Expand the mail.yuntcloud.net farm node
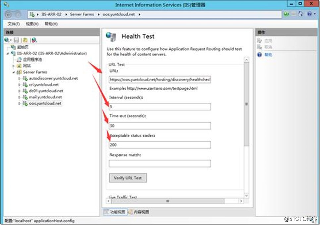320x225 pixels. coord(19,97)
